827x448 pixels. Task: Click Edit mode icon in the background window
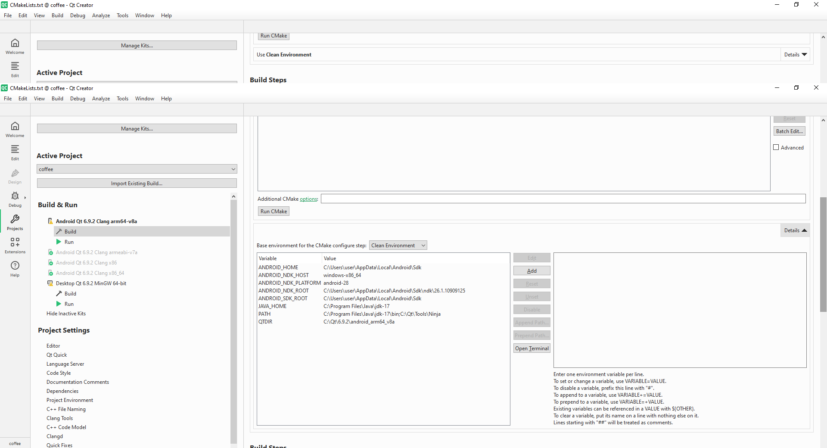[15, 69]
